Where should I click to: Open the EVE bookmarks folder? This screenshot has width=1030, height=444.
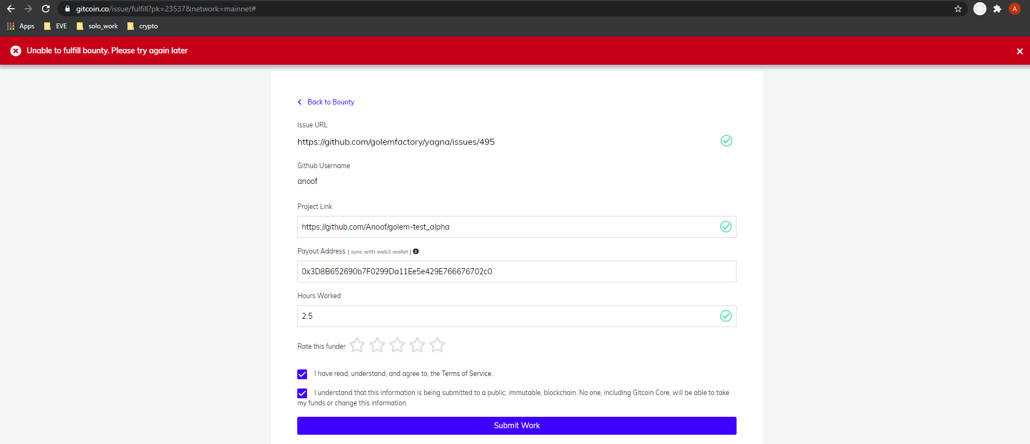(x=56, y=26)
